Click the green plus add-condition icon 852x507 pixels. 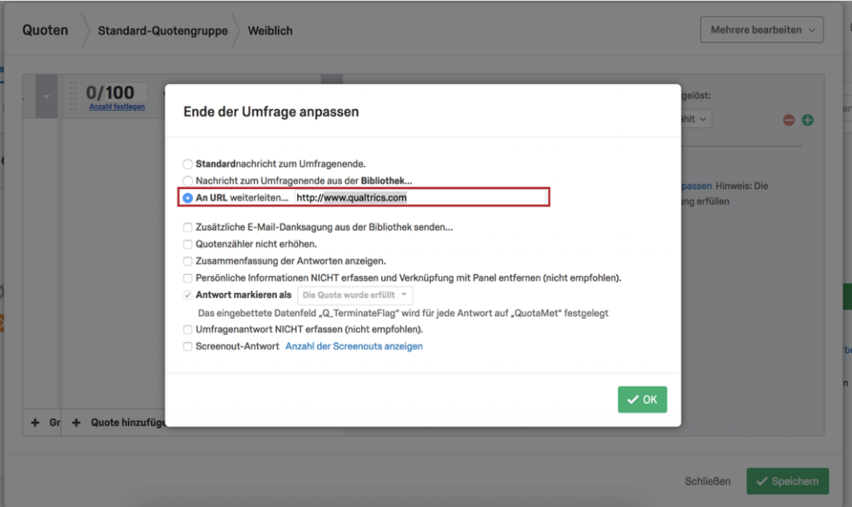807,120
